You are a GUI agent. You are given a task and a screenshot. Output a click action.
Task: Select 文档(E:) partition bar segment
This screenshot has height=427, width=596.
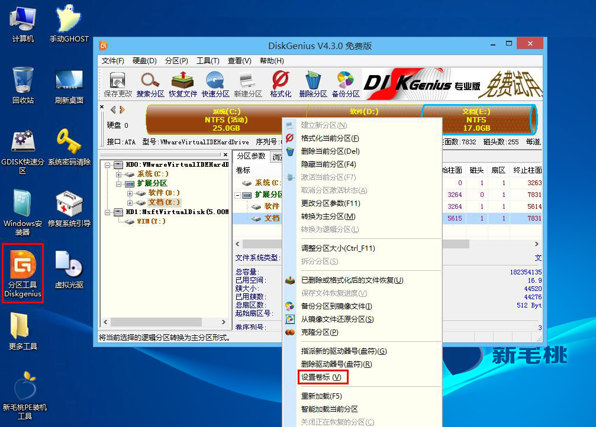coord(478,119)
